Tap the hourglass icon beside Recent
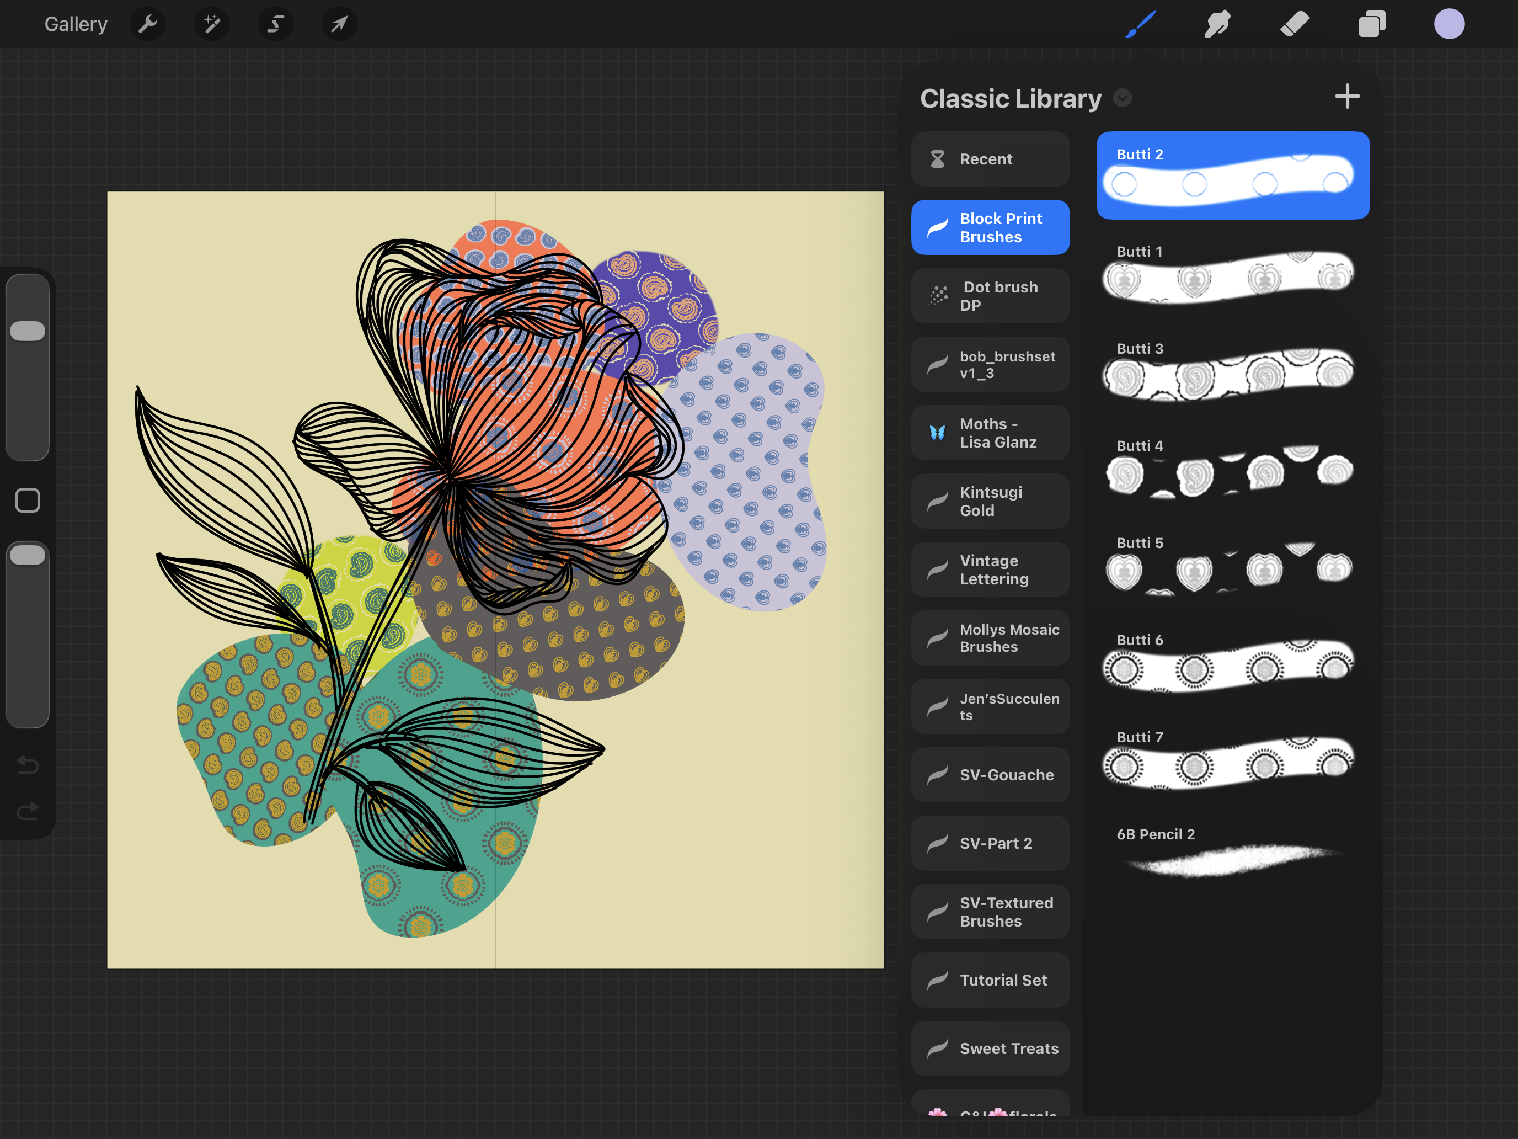Viewport: 1518px width, 1139px height. pyautogui.click(x=937, y=159)
